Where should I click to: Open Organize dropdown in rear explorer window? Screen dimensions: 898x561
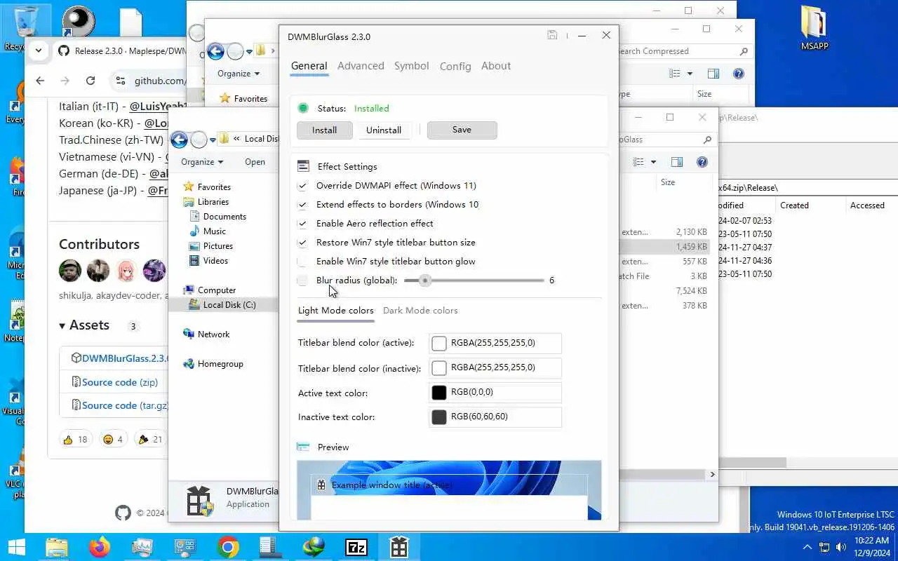pos(239,74)
